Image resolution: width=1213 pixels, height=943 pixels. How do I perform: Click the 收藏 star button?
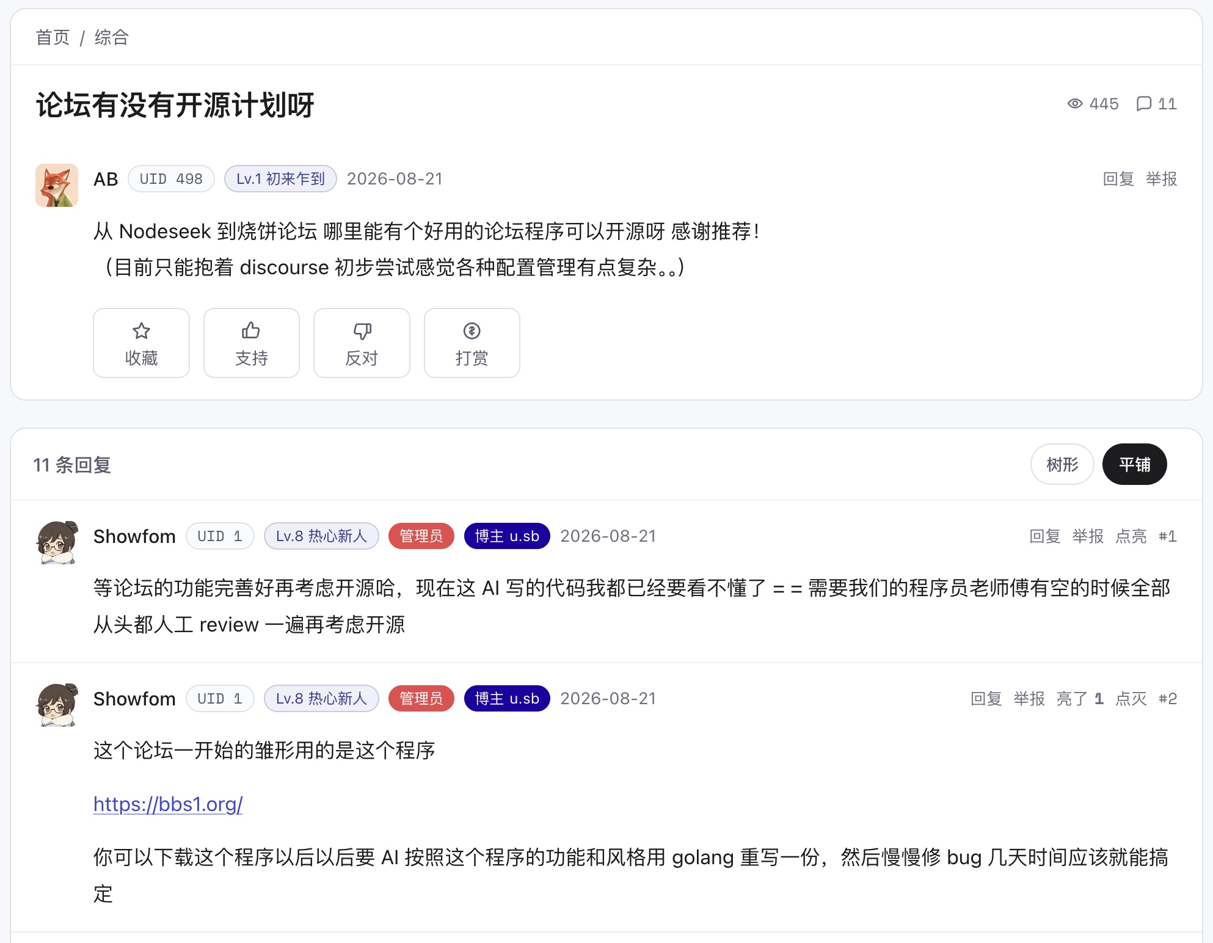[141, 343]
